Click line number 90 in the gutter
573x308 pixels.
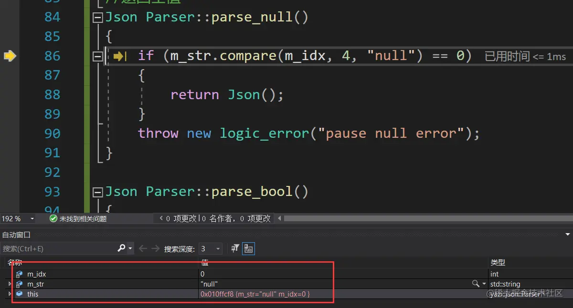[x=53, y=133]
